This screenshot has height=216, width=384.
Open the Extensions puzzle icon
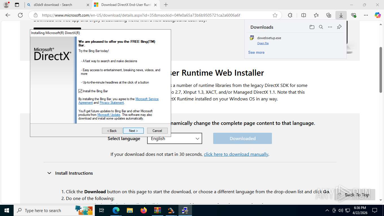[x=290, y=15]
